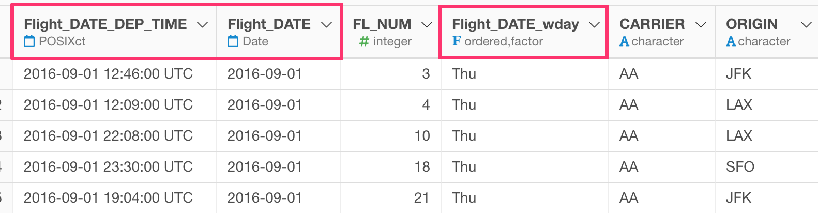Click the CARRIER character type icon
This screenshot has width=818, height=213.
click(x=625, y=41)
